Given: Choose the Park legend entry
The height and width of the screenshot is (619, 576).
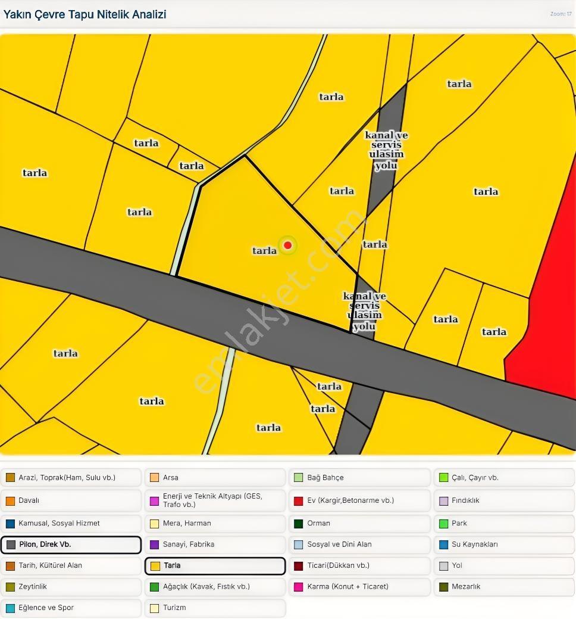Looking at the screenshot, I should point(504,524).
